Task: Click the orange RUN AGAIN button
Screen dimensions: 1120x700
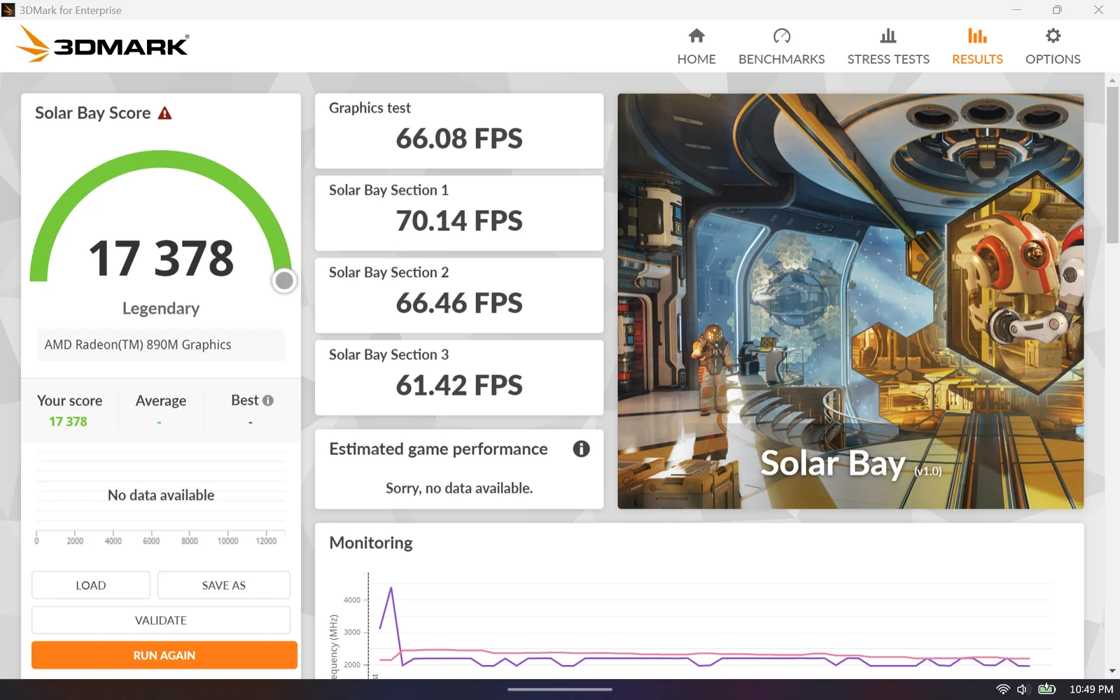Action: [164, 655]
